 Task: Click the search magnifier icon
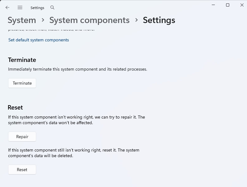(x=52, y=7)
